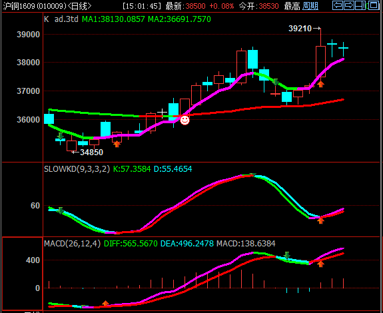Image resolution: width=383 pixels, height=313 pixels.
Task: Click the right arrow next-contract icon
Action: (x=349, y=5)
